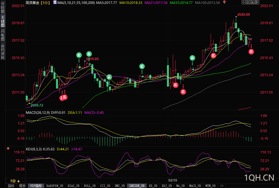Expand more indicators with >> arrow
279x188 pixels.
(222, 186)
